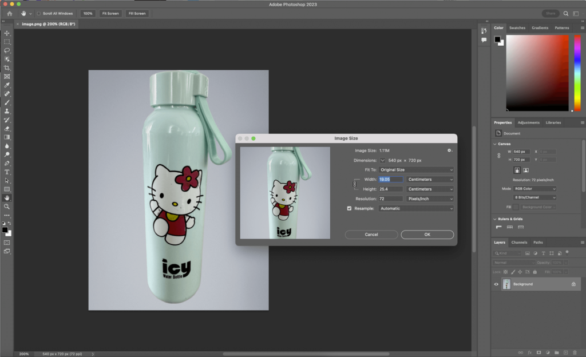
Task: Select the Crop tool
Action: pos(7,68)
